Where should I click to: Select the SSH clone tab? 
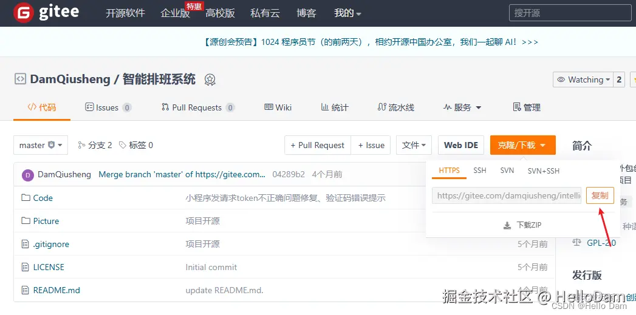pyautogui.click(x=480, y=171)
